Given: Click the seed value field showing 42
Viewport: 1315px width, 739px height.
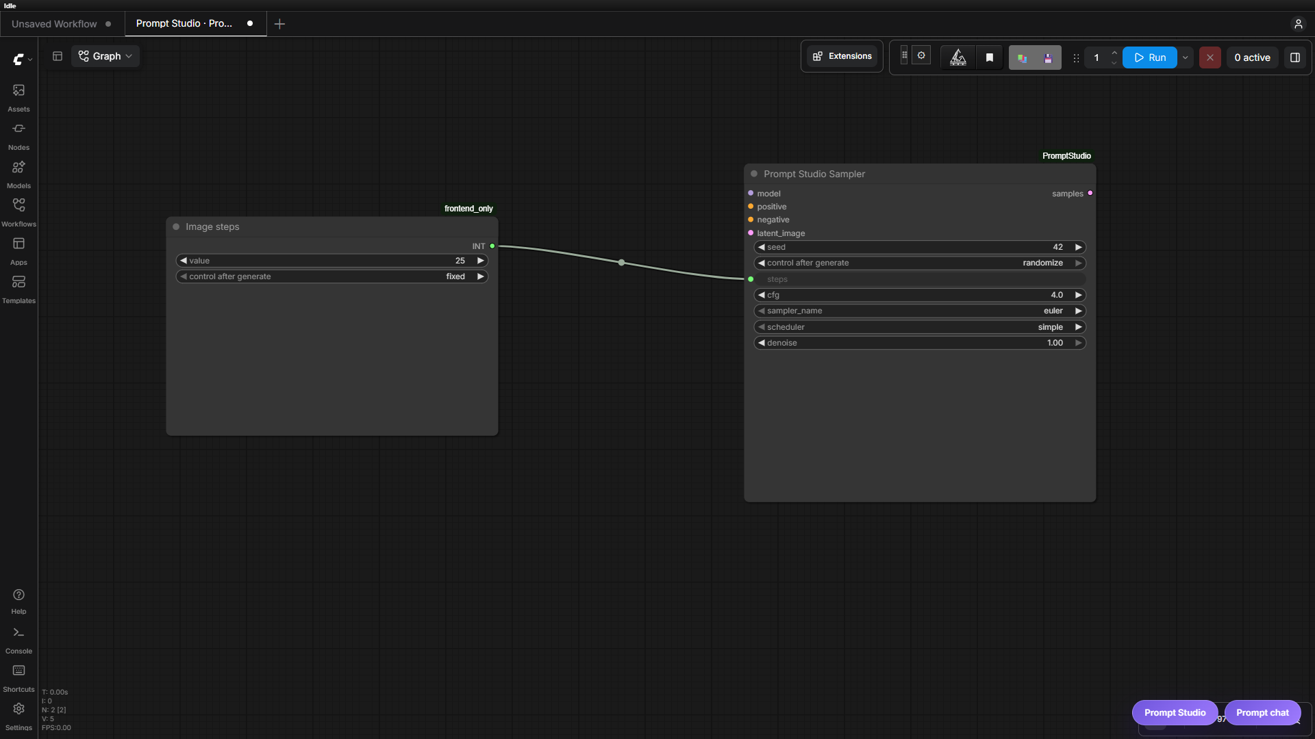Looking at the screenshot, I should [920, 247].
